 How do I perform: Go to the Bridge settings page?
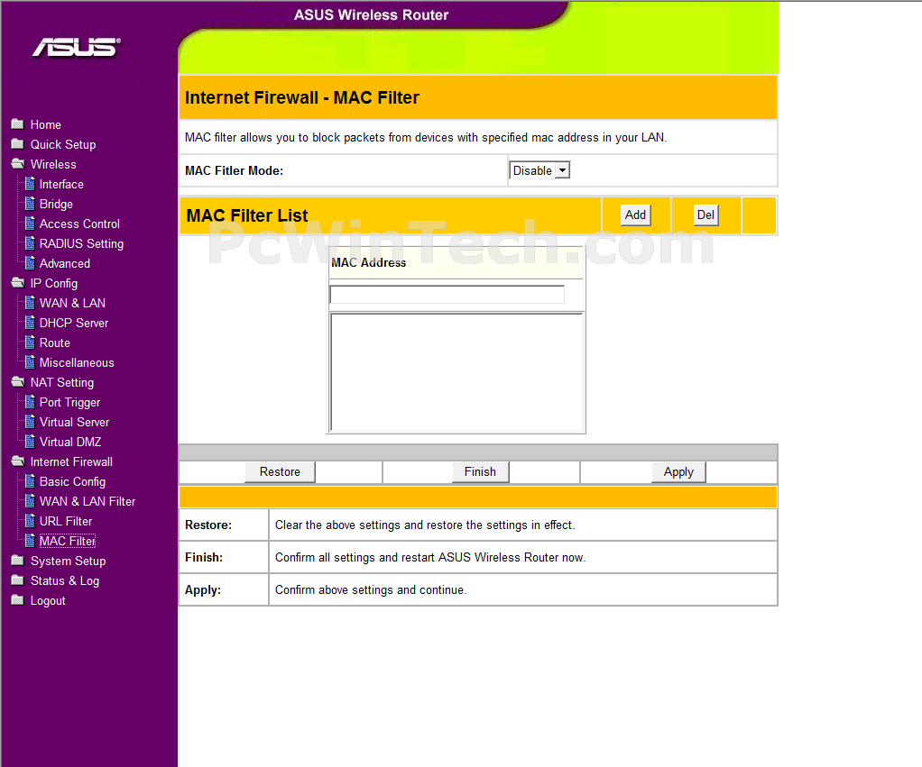tap(57, 205)
